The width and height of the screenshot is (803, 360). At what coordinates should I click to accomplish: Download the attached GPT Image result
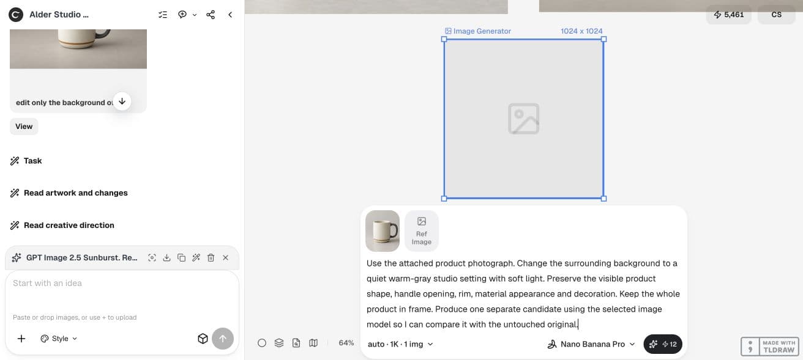coord(166,258)
